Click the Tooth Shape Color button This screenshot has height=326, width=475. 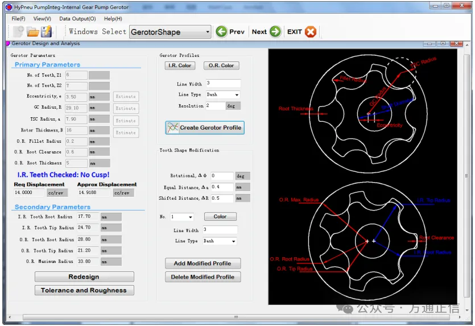pos(220,217)
